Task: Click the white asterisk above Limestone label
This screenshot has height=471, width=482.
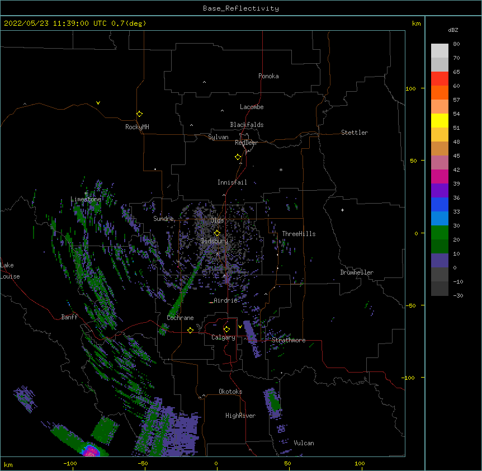Action: coord(86,194)
